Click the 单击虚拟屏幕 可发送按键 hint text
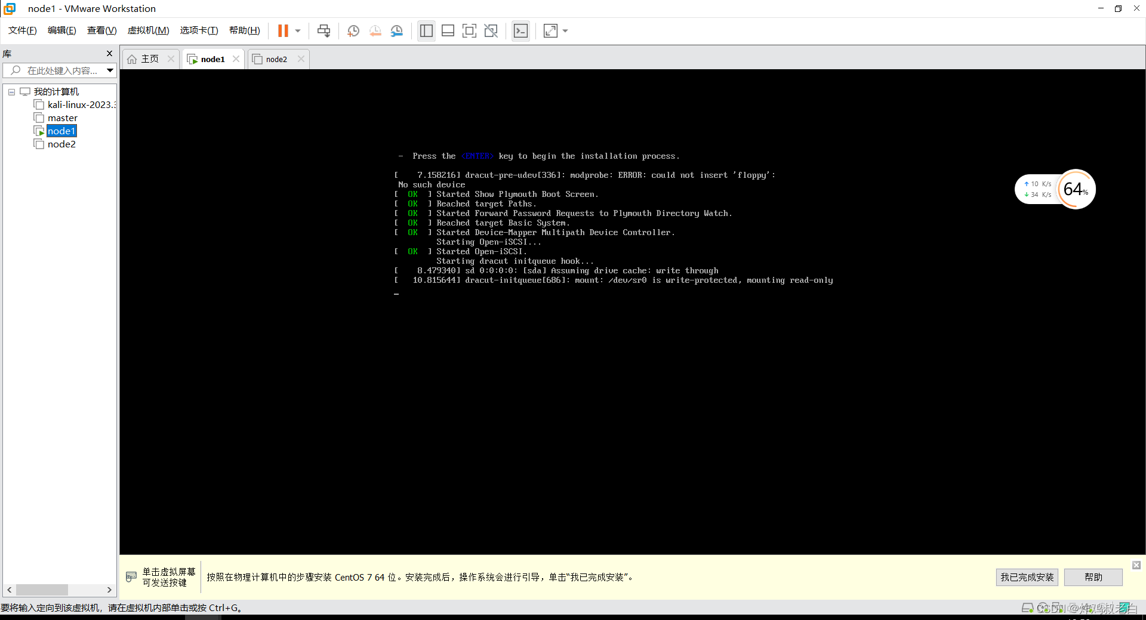Viewport: 1146px width, 620px height. click(x=169, y=577)
